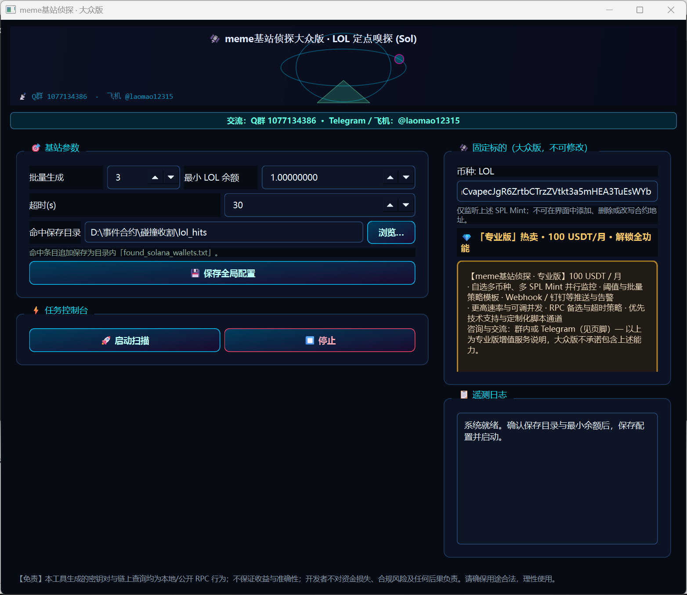Increase the 批量生成 count by one
This screenshot has height=595, width=687.
click(155, 178)
